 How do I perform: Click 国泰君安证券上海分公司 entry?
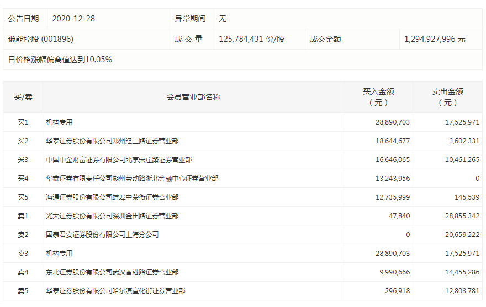click(102, 235)
